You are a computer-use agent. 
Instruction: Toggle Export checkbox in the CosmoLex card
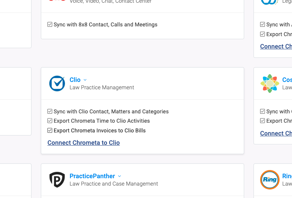tap(262, 121)
